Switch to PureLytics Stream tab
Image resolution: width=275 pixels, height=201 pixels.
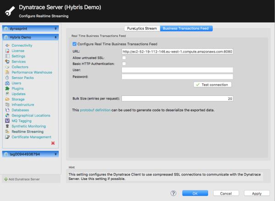pyautogui.click(x=142, y=28)
